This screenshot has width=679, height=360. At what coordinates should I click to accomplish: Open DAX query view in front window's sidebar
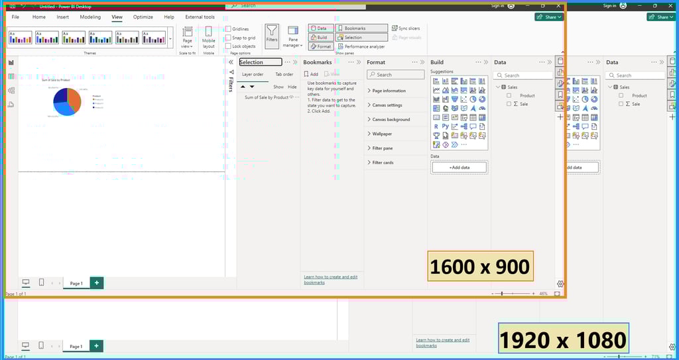click(11, 104)
